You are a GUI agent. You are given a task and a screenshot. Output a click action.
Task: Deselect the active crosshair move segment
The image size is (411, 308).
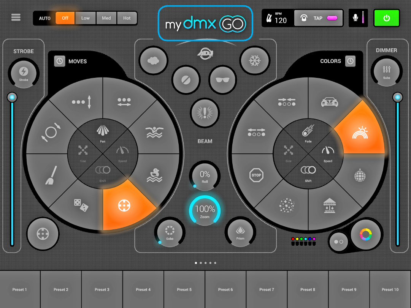124,205
